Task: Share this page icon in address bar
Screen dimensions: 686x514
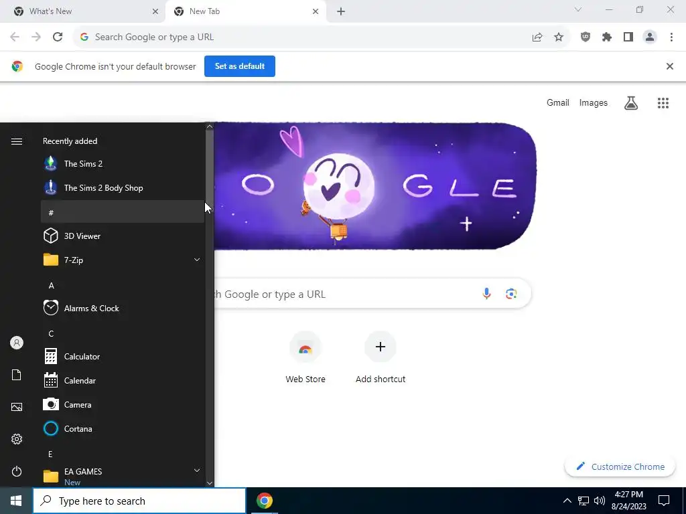Action: 537,37
